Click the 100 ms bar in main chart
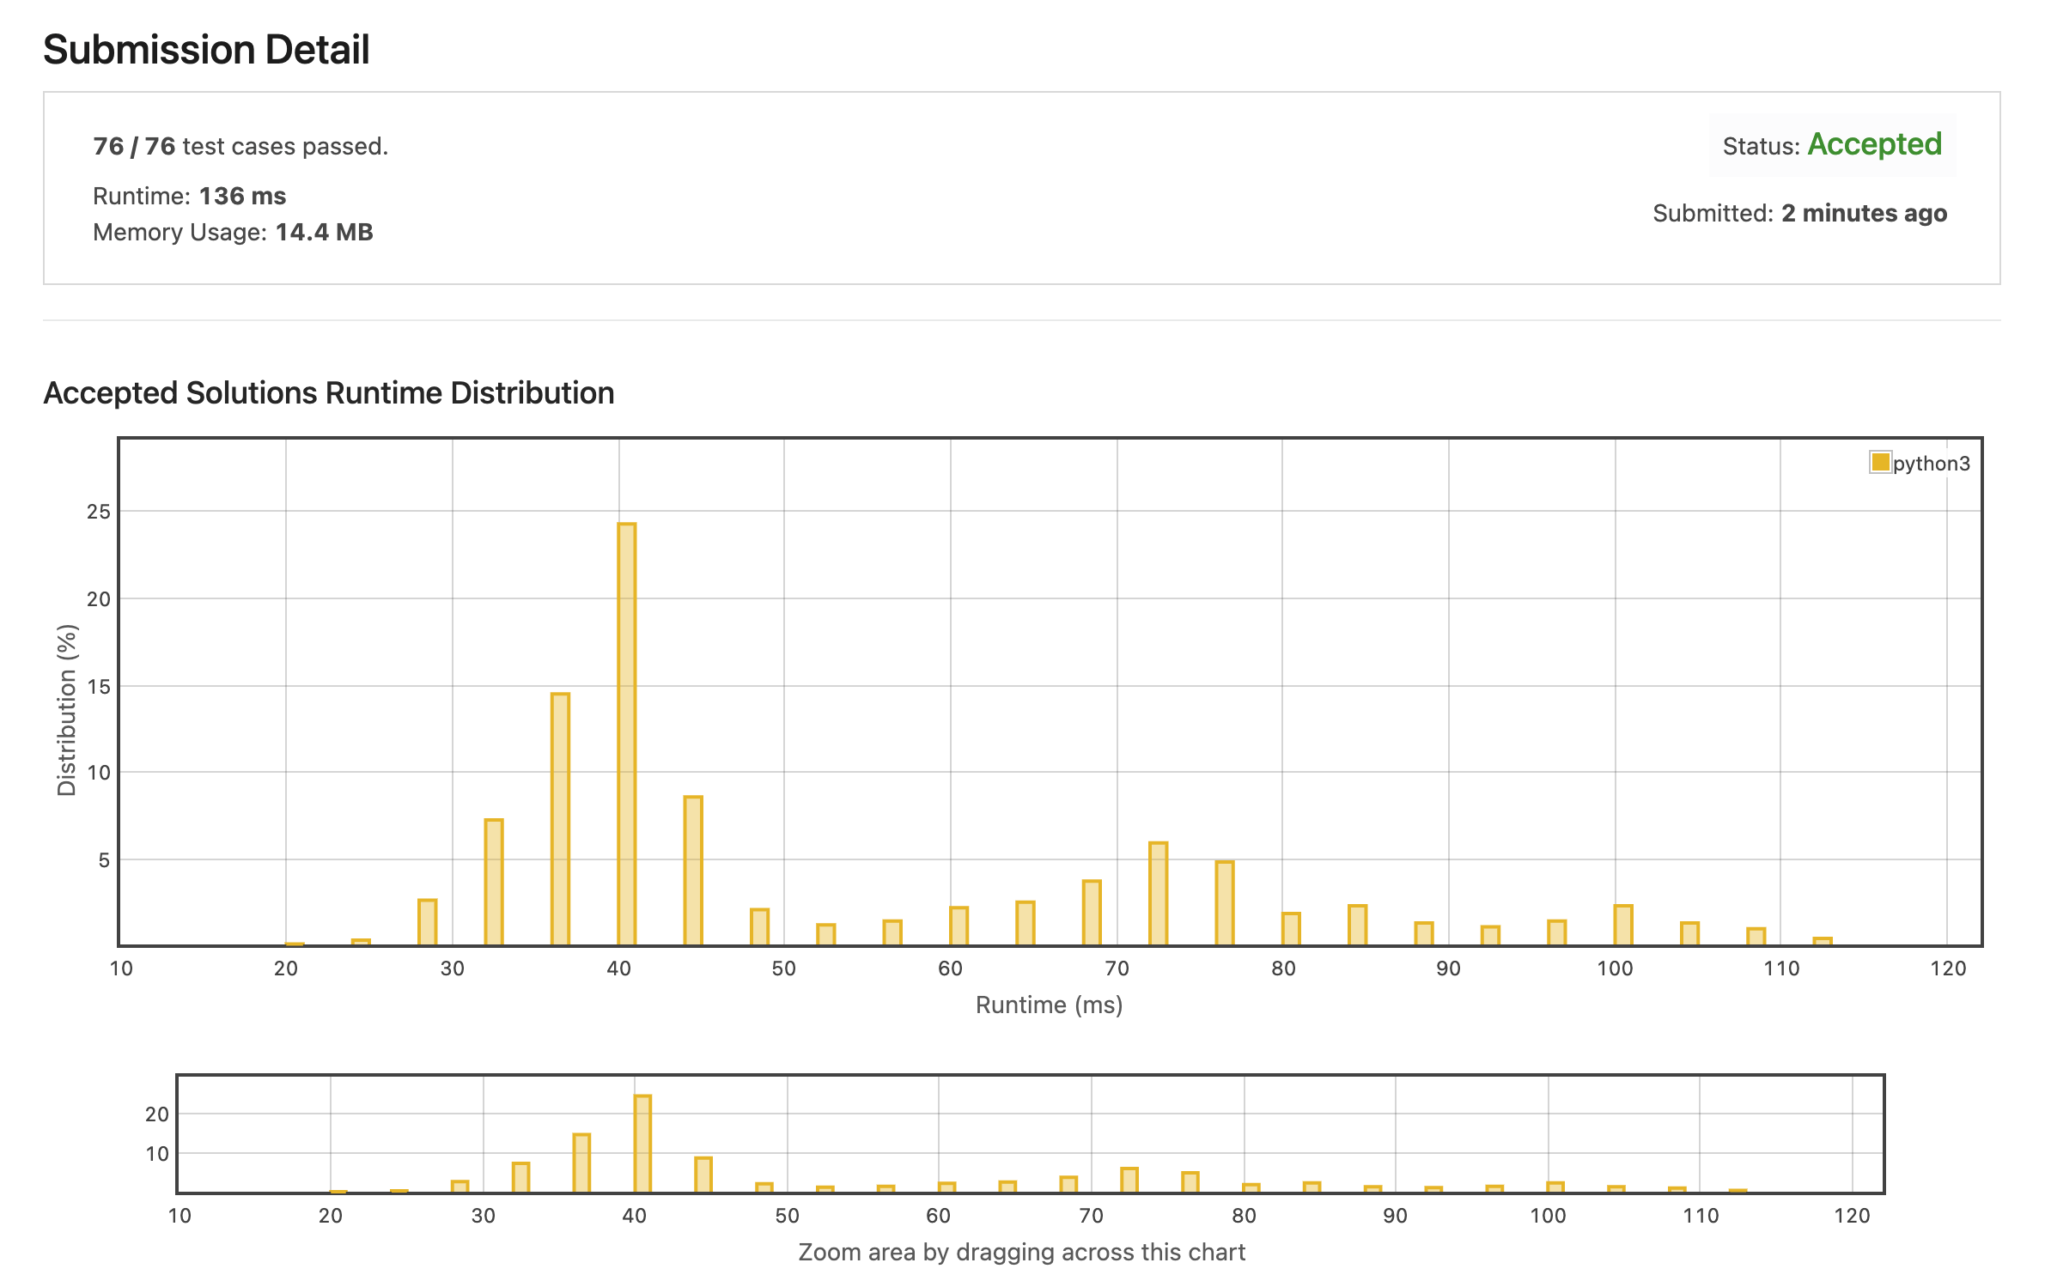2051x1281 pixels. 1623,925
